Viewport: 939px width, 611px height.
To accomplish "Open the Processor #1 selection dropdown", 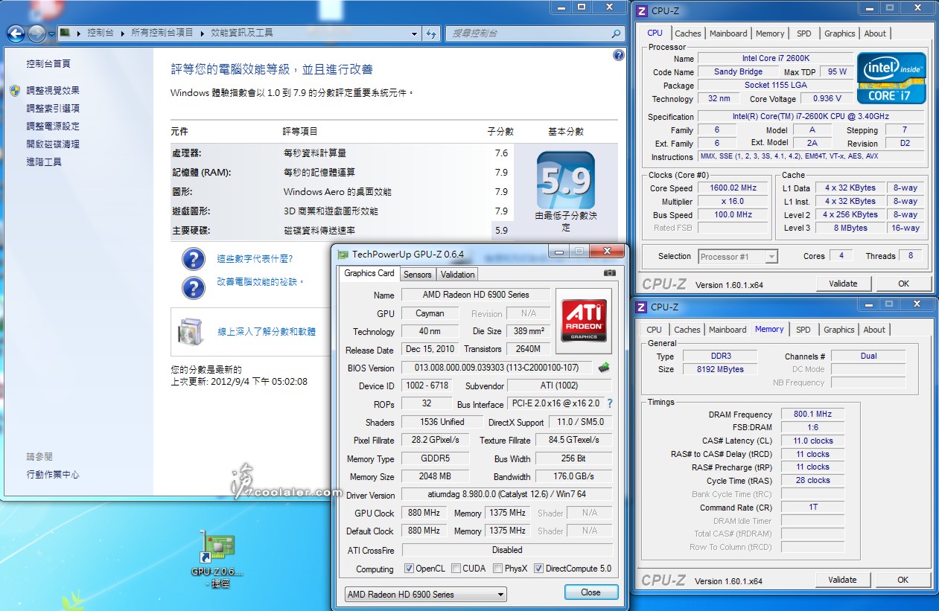I will 738,257.
